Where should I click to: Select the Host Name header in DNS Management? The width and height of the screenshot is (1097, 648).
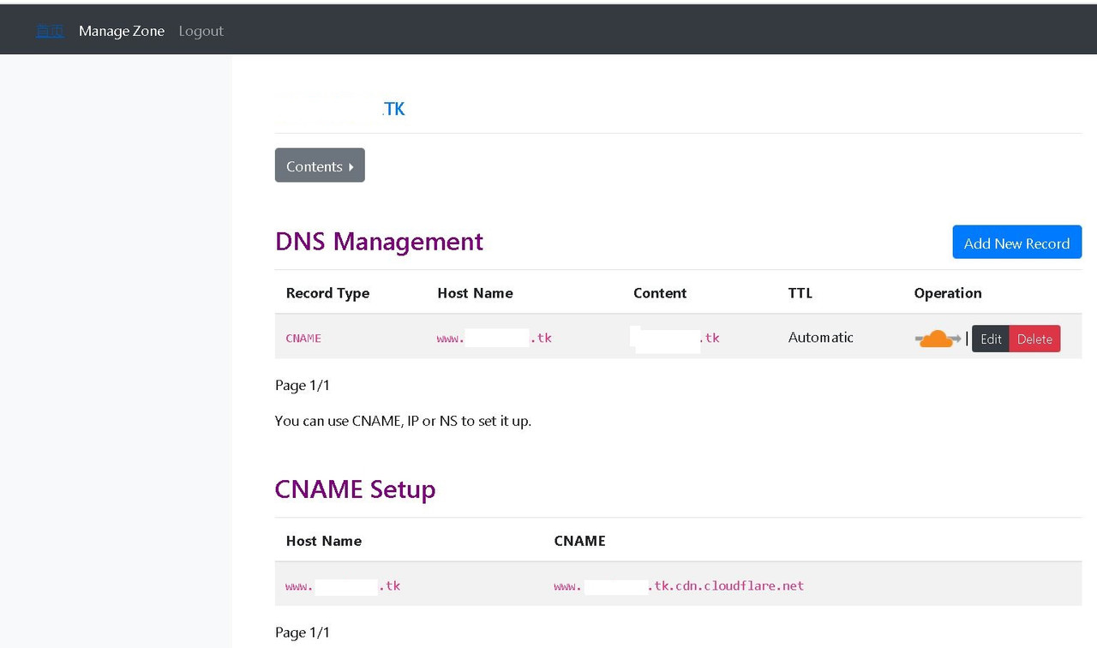(x=475, y=293)
